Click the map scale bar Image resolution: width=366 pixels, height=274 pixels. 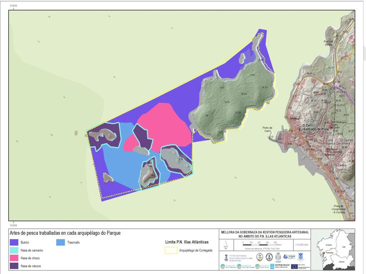tap(259, 245)
